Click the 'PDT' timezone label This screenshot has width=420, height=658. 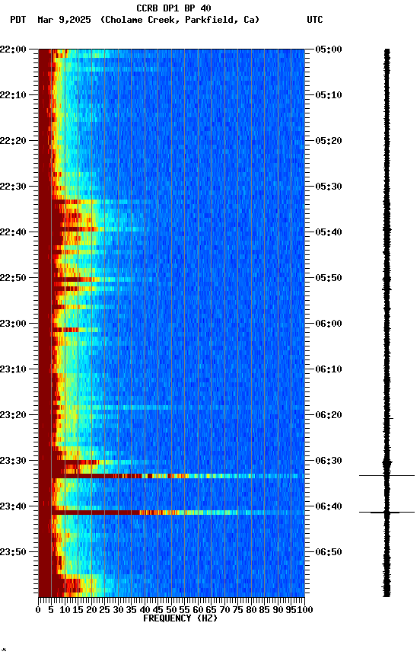[18, 20]
